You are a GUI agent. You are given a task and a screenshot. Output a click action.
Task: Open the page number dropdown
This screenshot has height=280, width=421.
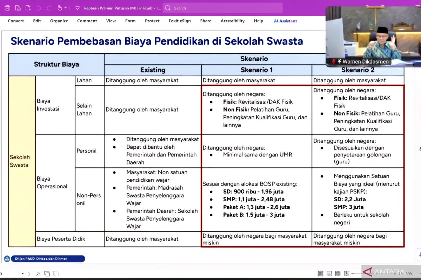click(x=23, y=273)
